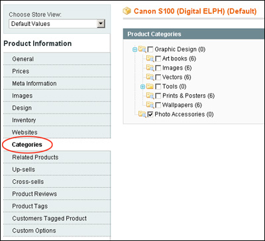265x241 pixels.
Task: Open the Design tab
Action: [x=57, y=108]
